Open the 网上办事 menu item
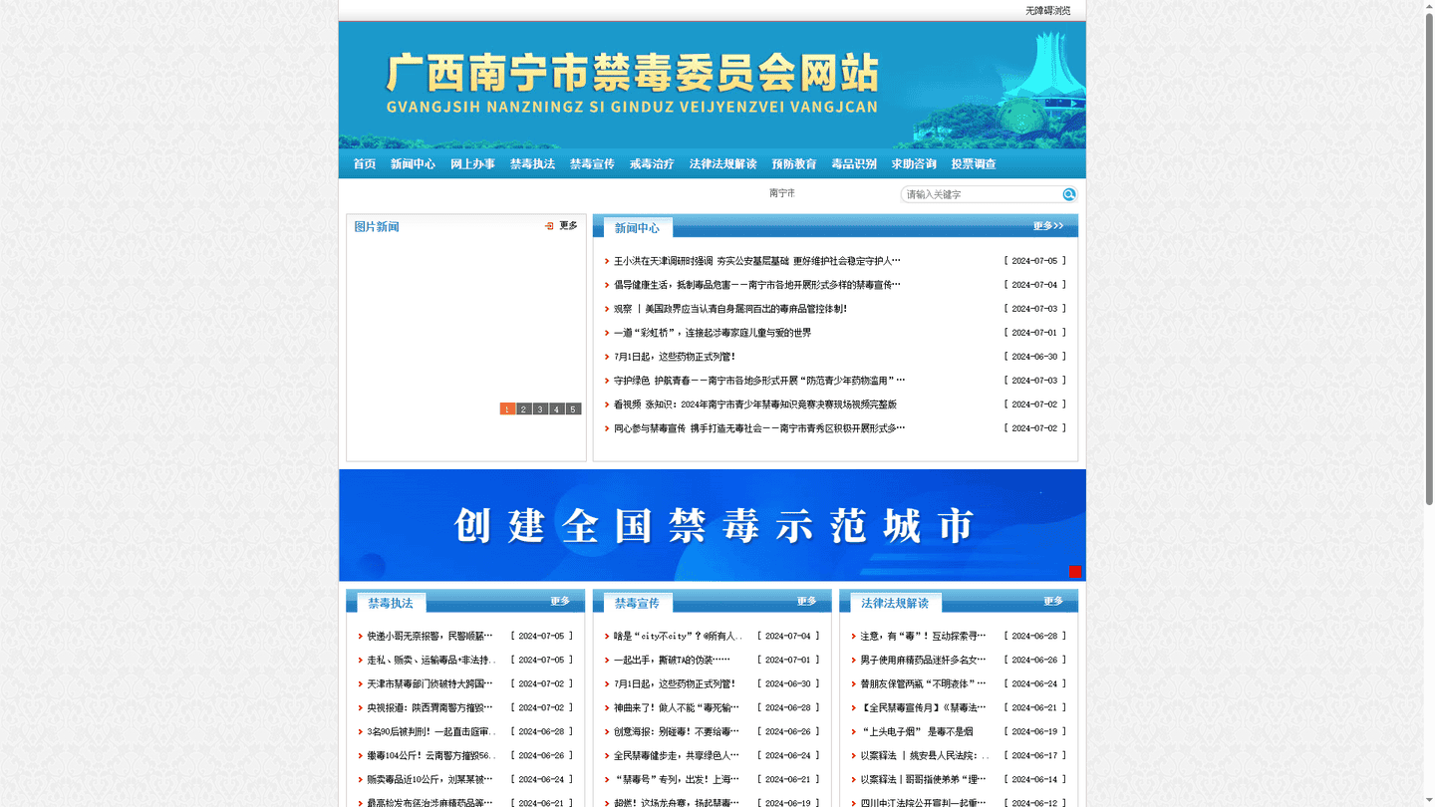 [x=472, y=164]
